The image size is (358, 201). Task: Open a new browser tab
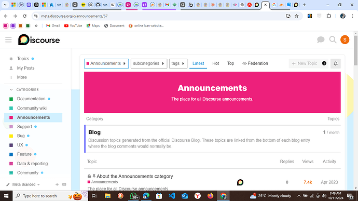(304, 5)
